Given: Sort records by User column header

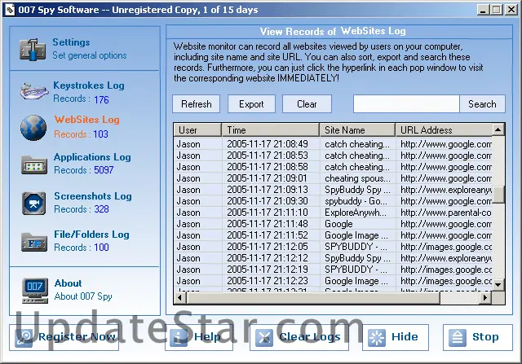Looking at the screenshot, I should [x=197, y=130].
